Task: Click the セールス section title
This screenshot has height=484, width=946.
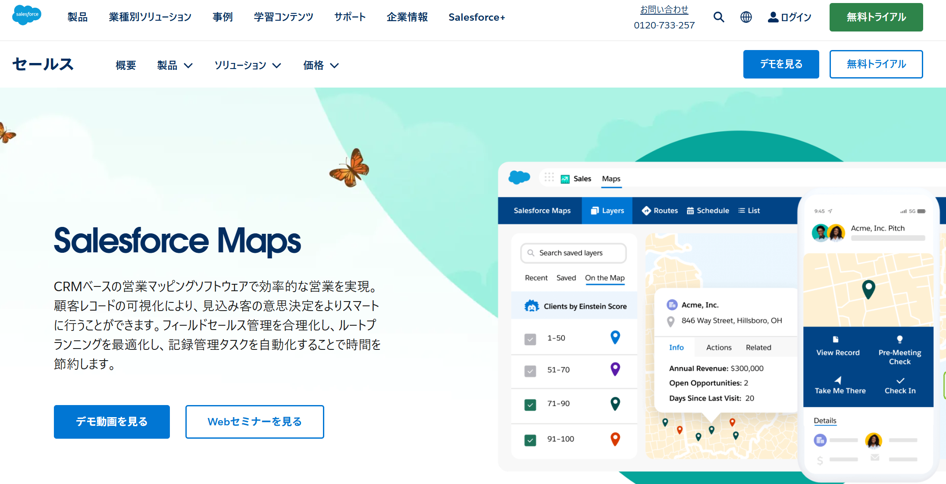Action: [43, 64]
